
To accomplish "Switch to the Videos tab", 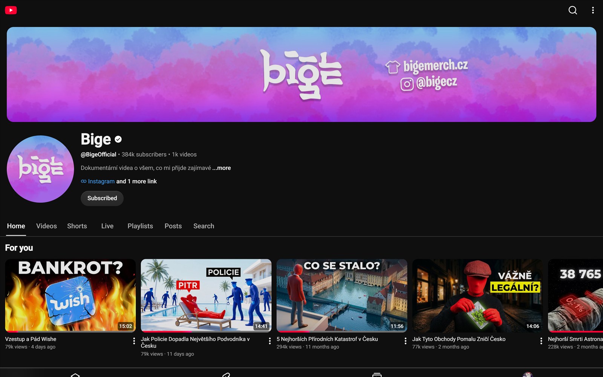I will click(46, 226).
